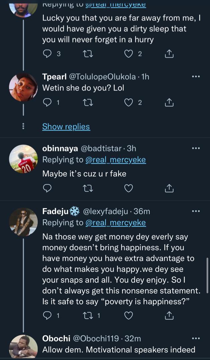This screenshot has height=360, width=210.
Task: Reply to obinnaya's tweet
Action: pyautogui.click(x=48, y=189)
